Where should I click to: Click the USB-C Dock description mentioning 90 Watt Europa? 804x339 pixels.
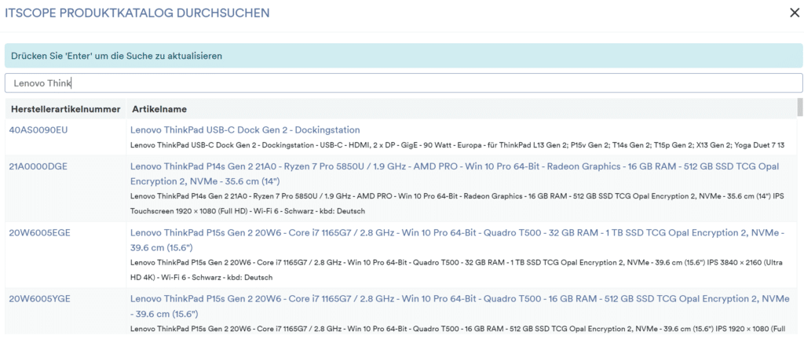click(x=458, y=145)
